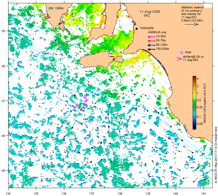
Task: Click the Argo float circle near 135.2, -38.5
Action: (x=43, y=152)
